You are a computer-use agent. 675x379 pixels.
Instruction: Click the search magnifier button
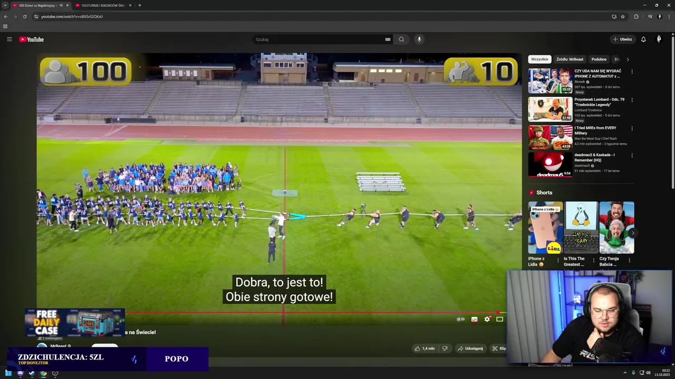[401, 39]
